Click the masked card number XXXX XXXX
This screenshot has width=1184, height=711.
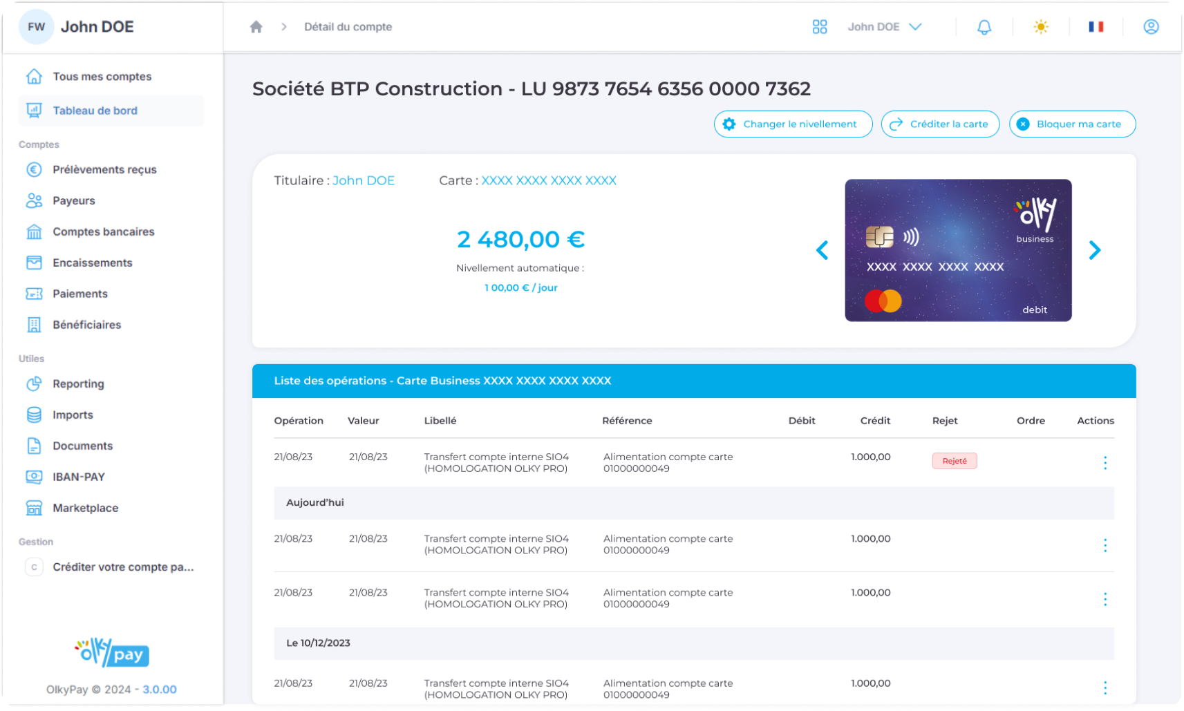coord(547,180)
